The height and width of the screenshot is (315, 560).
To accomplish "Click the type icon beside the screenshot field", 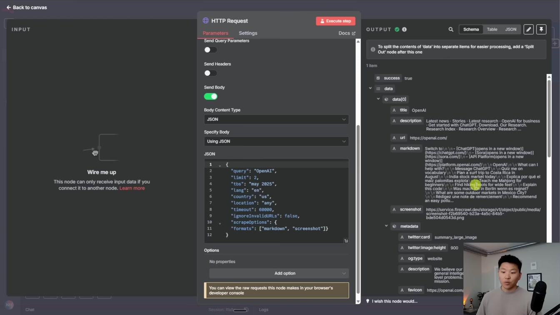I will pos(394,210).
